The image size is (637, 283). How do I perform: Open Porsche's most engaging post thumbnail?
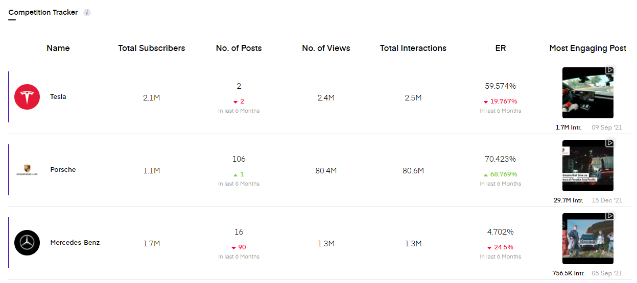(587, 166)
